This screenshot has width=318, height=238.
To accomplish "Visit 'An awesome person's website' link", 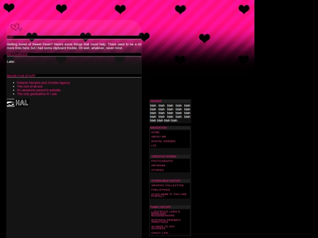I will (x=38, y=90).
